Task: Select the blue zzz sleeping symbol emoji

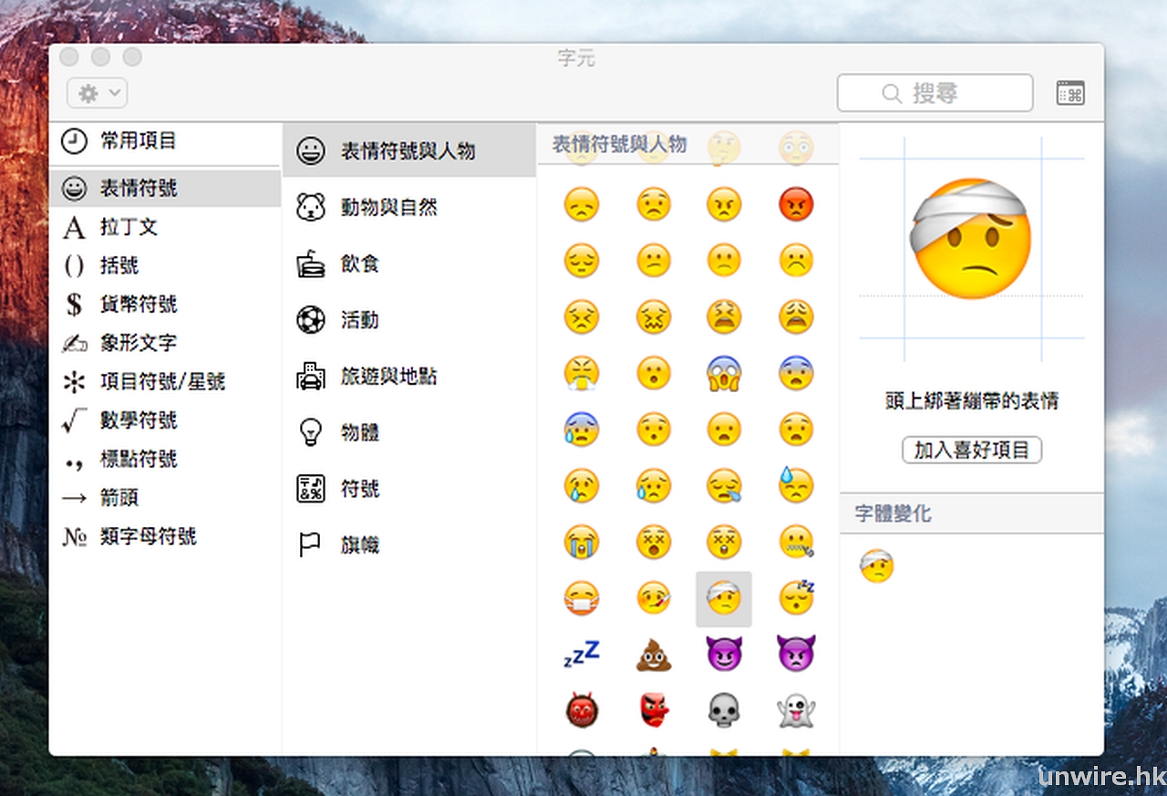Action: pyautogui.click(x=581, y=654)
